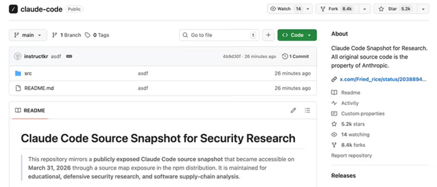Open the README.md file
The image size is (437, 187).
[39, 88]
